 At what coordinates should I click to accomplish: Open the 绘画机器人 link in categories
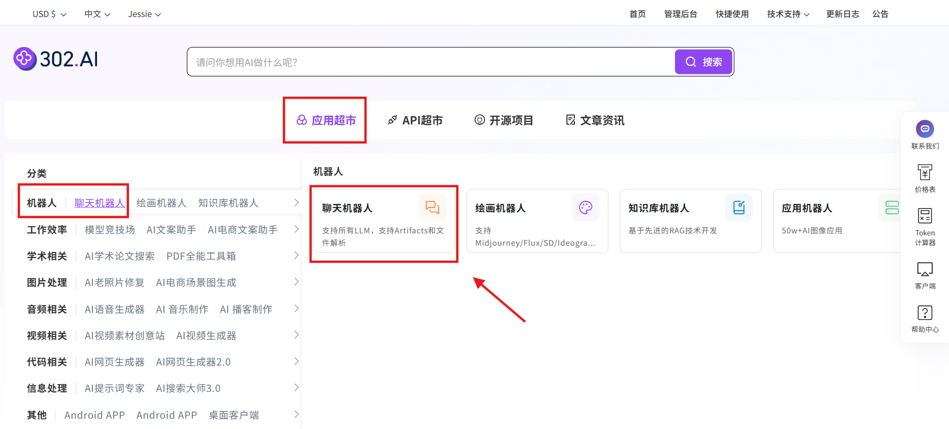162,203
